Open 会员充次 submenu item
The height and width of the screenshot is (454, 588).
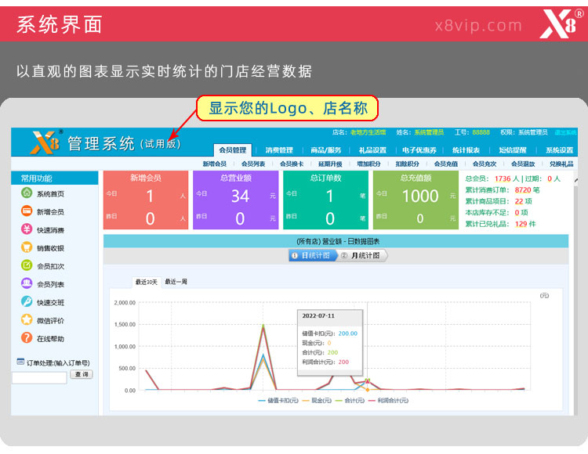485,164
